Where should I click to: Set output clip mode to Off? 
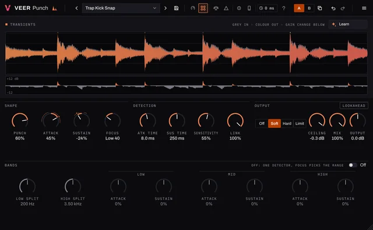(262, 123)
